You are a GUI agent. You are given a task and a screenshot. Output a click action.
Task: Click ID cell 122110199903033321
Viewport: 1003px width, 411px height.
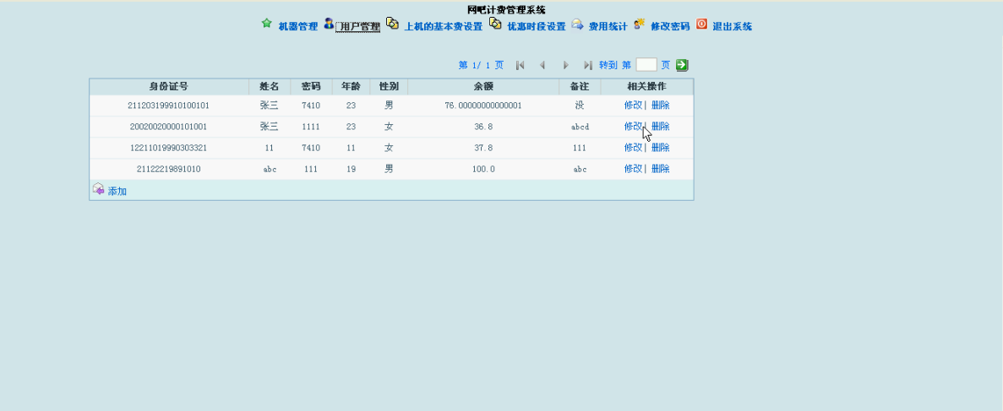[169, 148]
